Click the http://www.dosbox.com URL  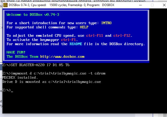tap(62, 57)
